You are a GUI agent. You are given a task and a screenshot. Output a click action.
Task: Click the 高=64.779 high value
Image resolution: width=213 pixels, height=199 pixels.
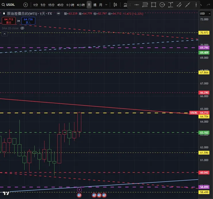point(85,14)
